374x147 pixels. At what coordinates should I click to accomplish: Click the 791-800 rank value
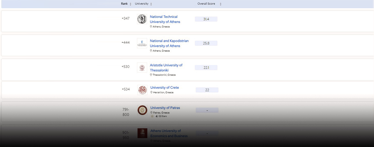click(x=126, y=112)
